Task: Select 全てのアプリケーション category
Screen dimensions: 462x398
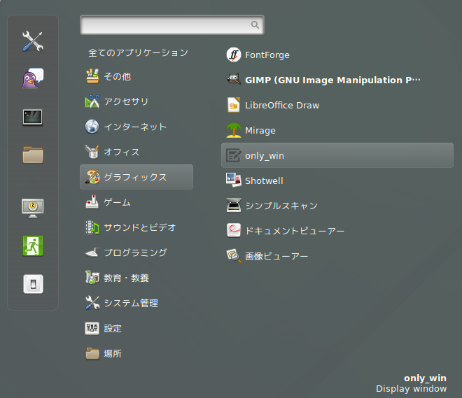Action: coord(138,52)
